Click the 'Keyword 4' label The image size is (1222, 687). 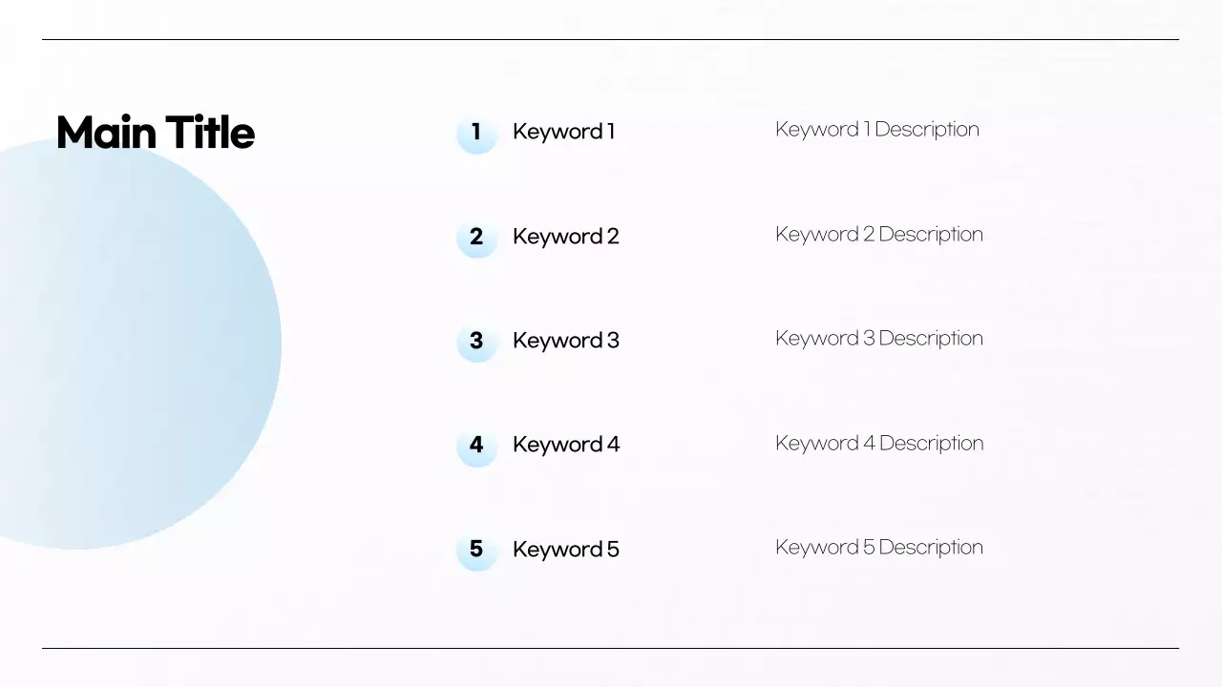(565, 445)
